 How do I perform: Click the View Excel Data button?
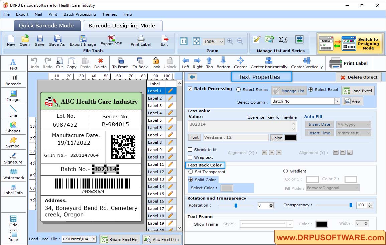click(x=161, y=239)
